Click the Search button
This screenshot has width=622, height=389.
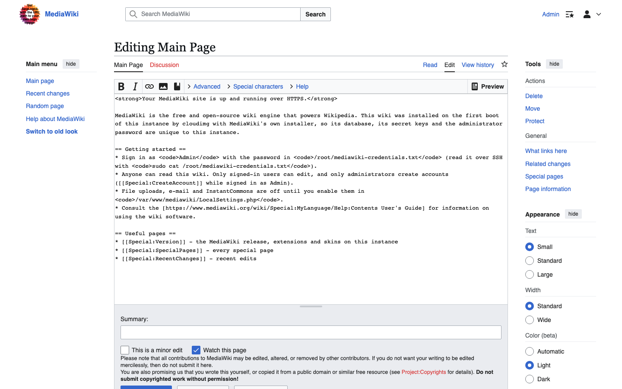click(x=315, y=14)
